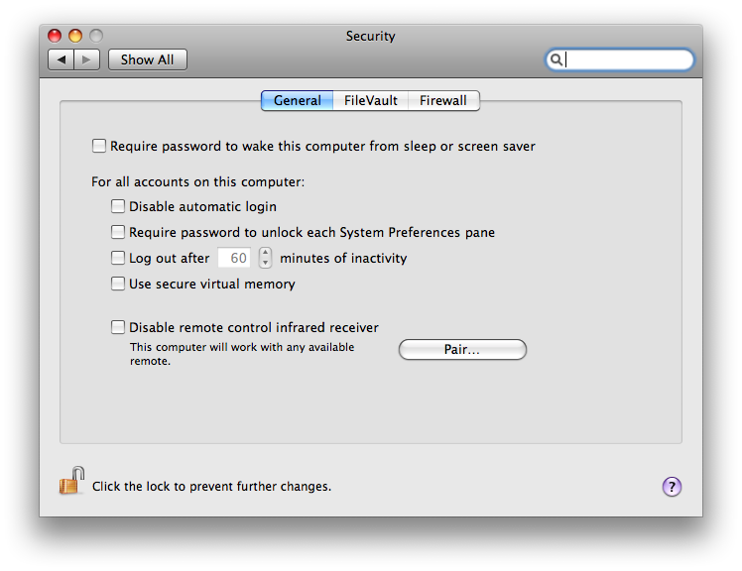The image size is (742, 571).
Task: Switch to the FileVault tab
Action: point(371,100)
